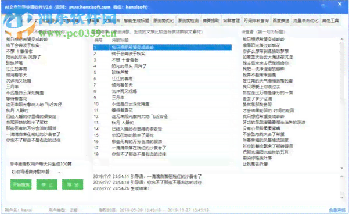This screenshot has width=349, height=214.
Task: Open the 百度推送 tab
Action: 281,20
